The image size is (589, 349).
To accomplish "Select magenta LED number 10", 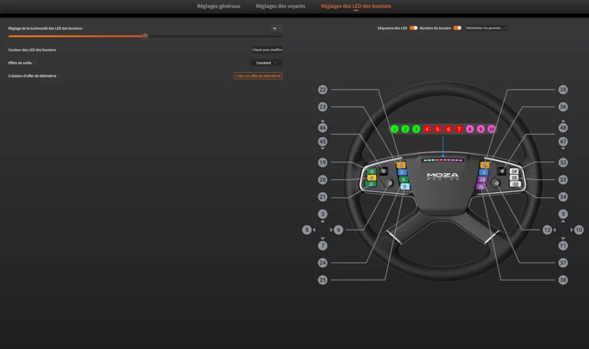I will [x=491, y=129].
